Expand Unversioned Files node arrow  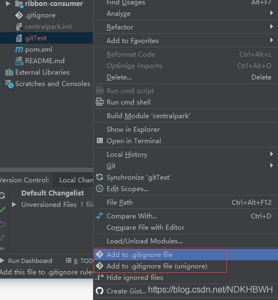point(14,205)
